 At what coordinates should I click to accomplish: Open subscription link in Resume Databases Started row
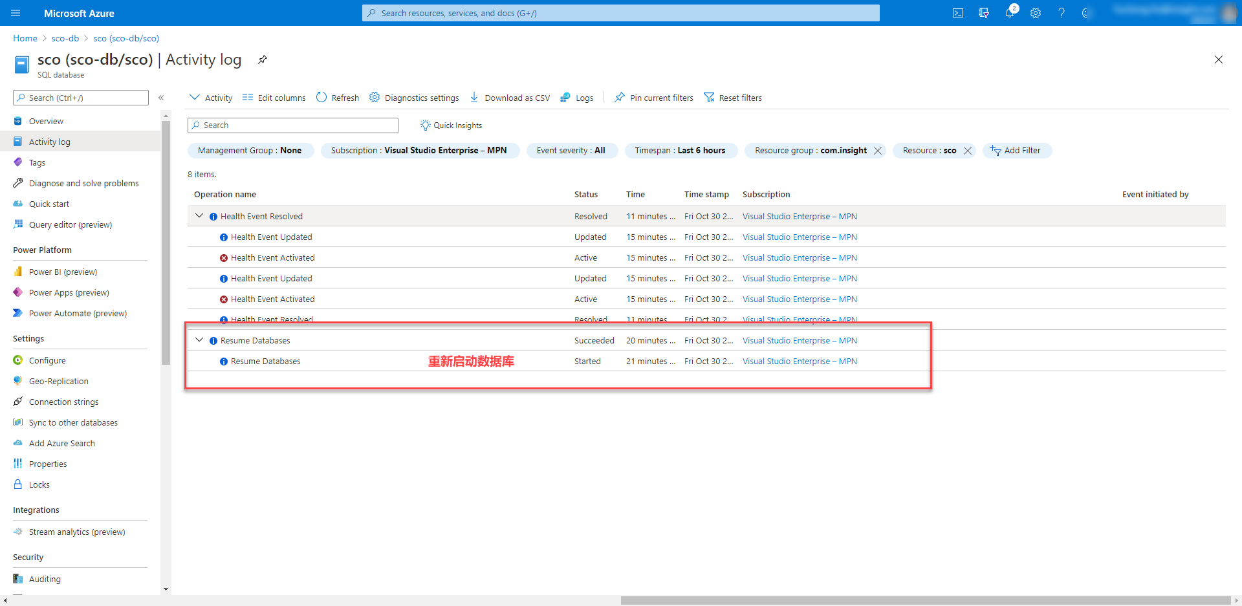tap(800, 361)
